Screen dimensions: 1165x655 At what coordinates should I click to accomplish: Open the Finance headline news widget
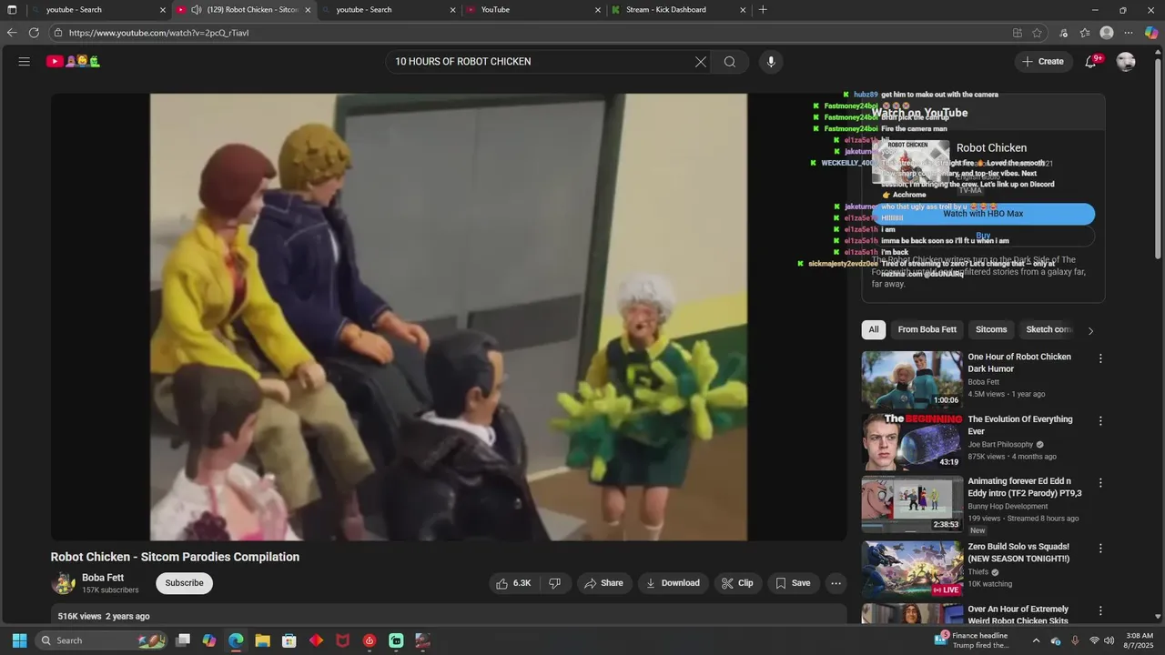974,640
